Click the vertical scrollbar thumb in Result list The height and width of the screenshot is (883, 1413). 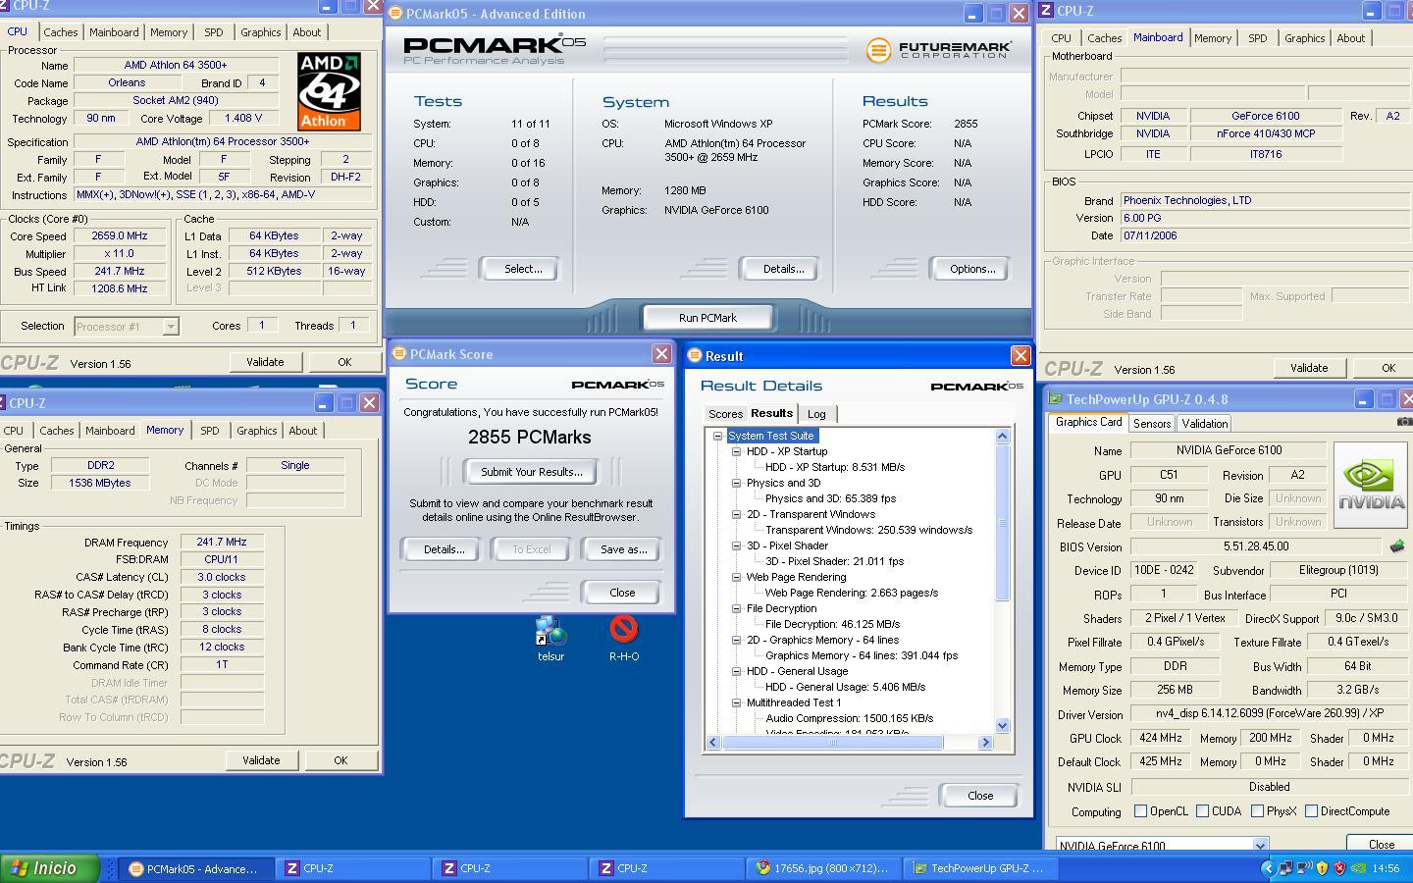(x=1002, y=523)
